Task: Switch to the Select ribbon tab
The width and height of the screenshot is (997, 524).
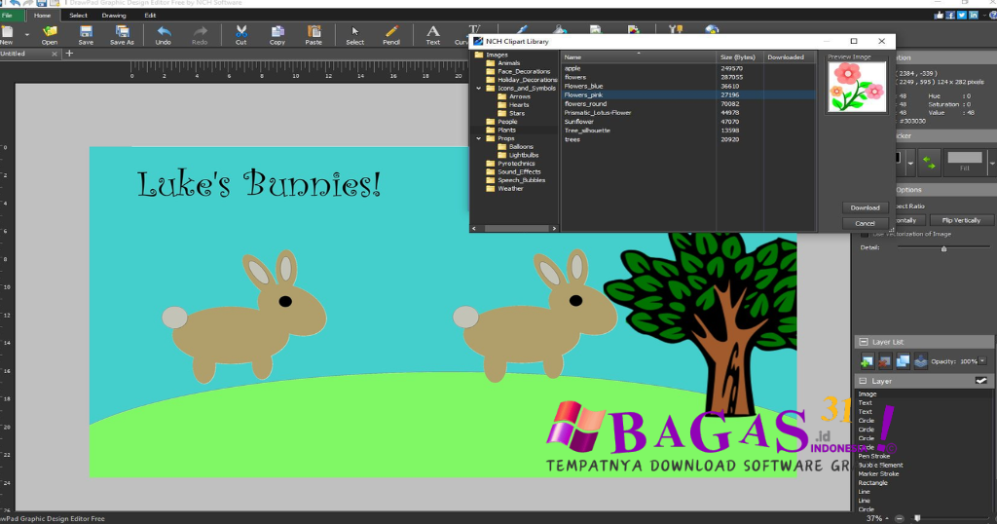Action: pos(78,16)
